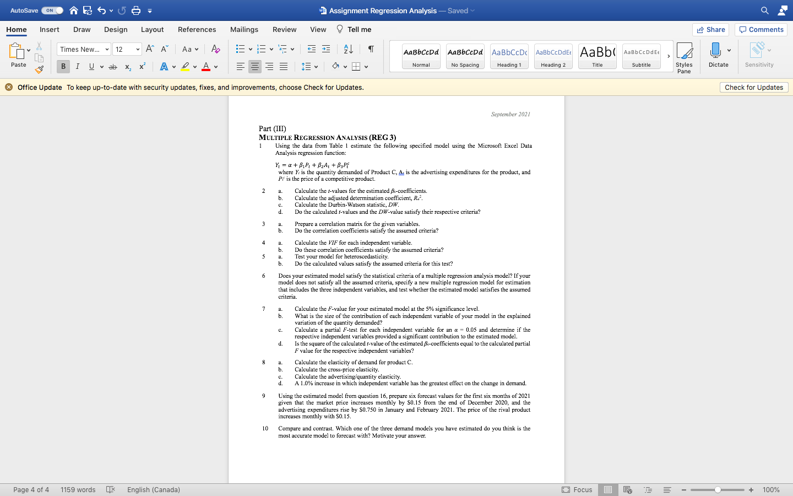Justify paragraph text
The image size is (793, 496).
tap(284, 67)
